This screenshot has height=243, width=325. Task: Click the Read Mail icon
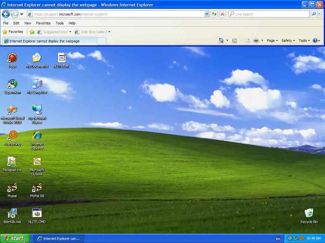[247, 40]
